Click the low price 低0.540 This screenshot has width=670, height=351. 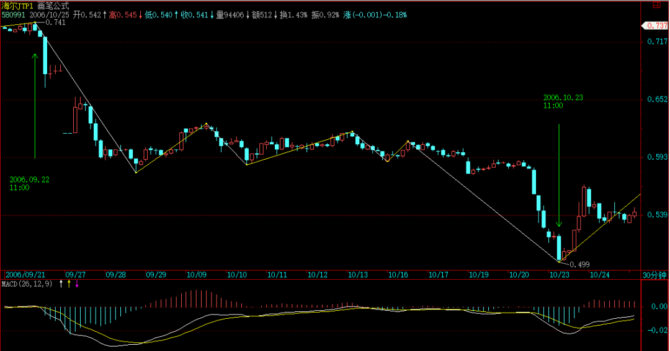pyautogui.click(x=159, y=15)
